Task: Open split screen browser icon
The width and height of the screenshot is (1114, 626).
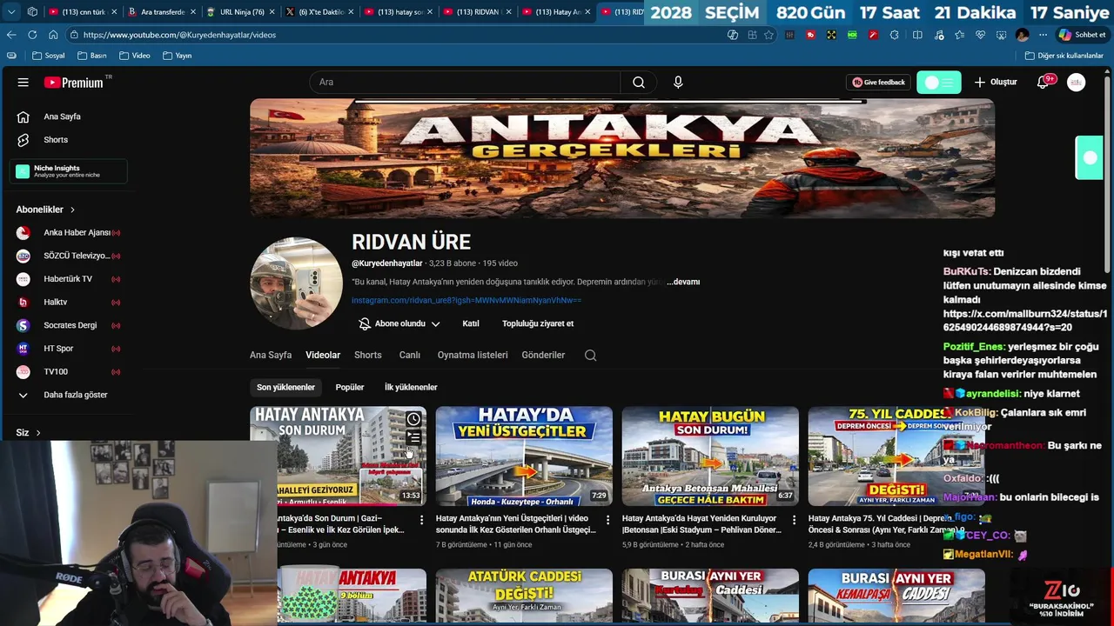Action: click(917, 35)
